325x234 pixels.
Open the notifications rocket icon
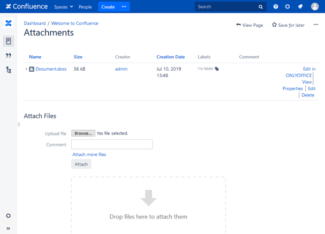pyautogui.click(x=300, y=7)
